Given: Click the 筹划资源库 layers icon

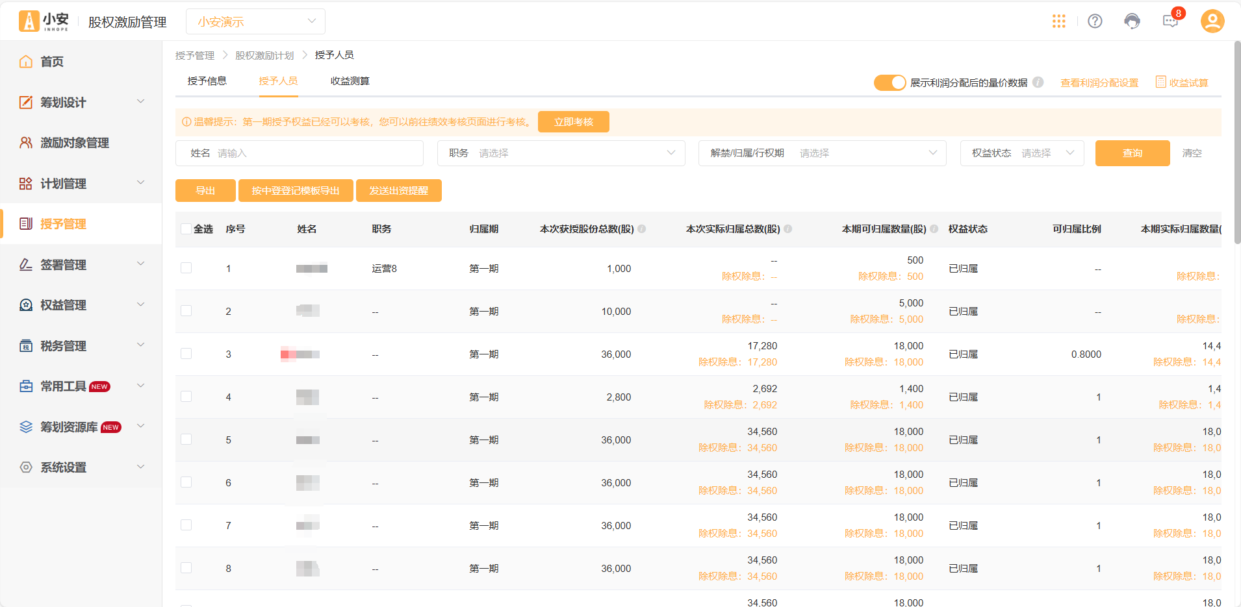Looking at the screenshot, I should tap(26, 427).
